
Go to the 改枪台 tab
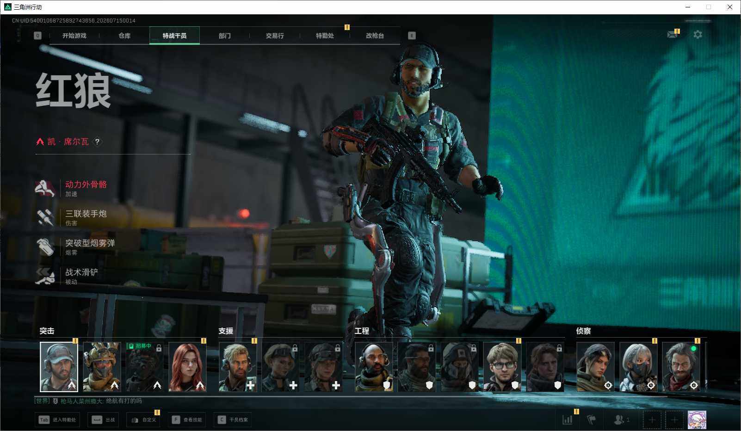coord(375,36)
